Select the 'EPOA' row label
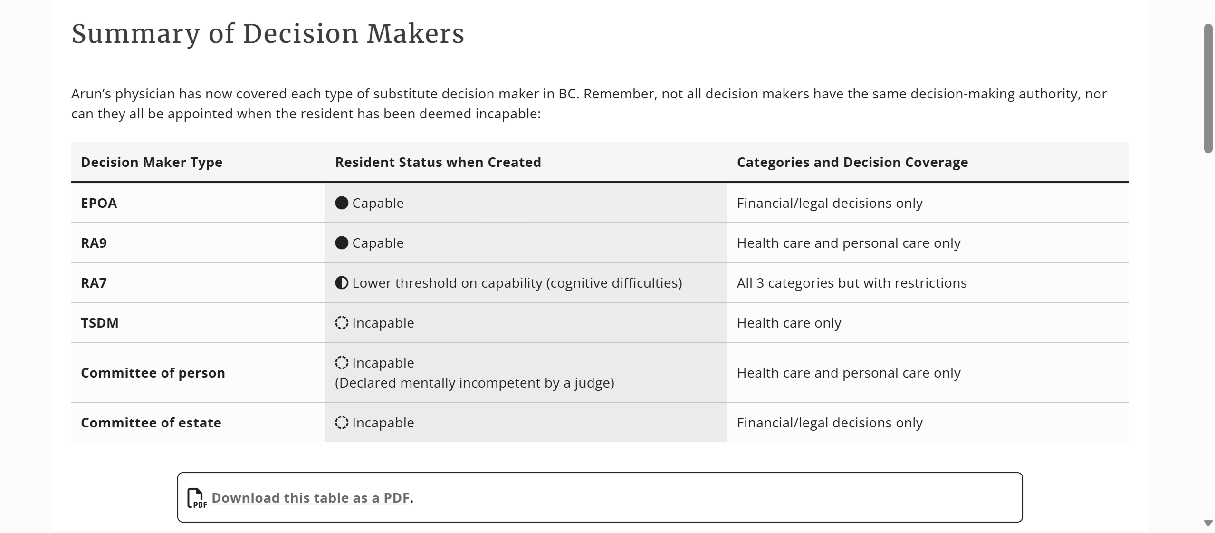 pyautogui.click(x=99, y=203)
